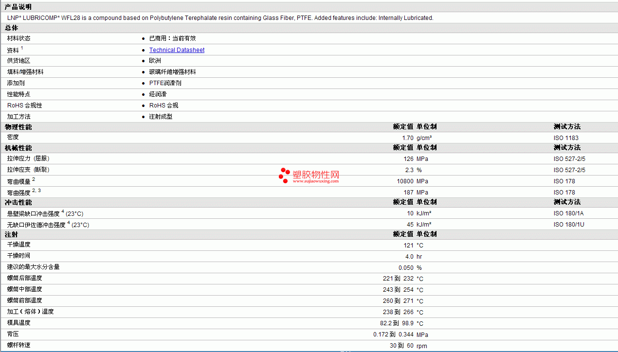This screenshot has width=618, height=352.
Task: Click the 干燥温度 row label
Action: coord(18,245)
